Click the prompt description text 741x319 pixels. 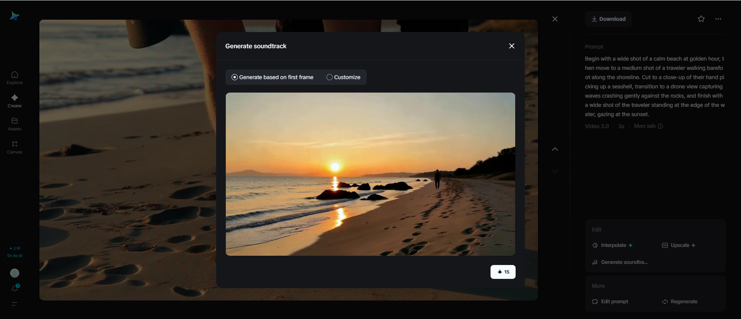[x=655, y=86]
